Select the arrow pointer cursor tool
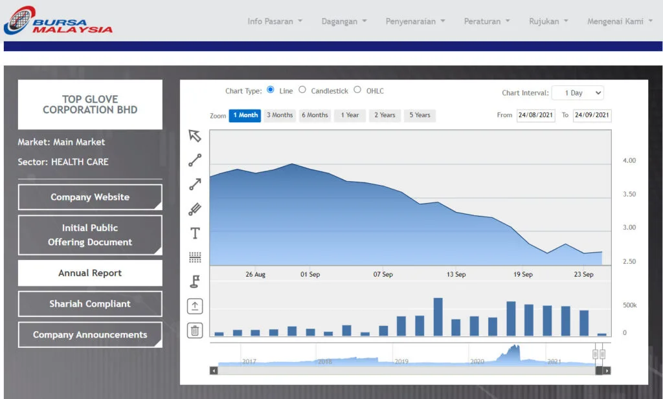The image size is (663, 399). [195, 136]
